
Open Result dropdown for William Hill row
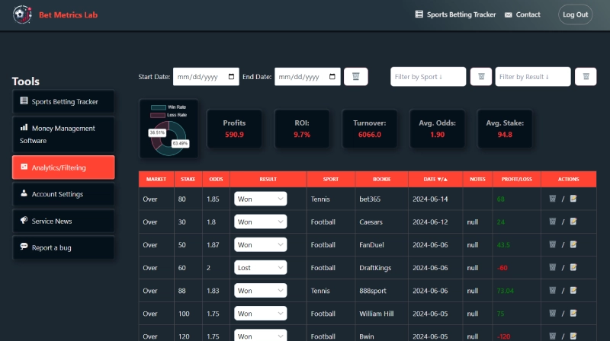260,314
